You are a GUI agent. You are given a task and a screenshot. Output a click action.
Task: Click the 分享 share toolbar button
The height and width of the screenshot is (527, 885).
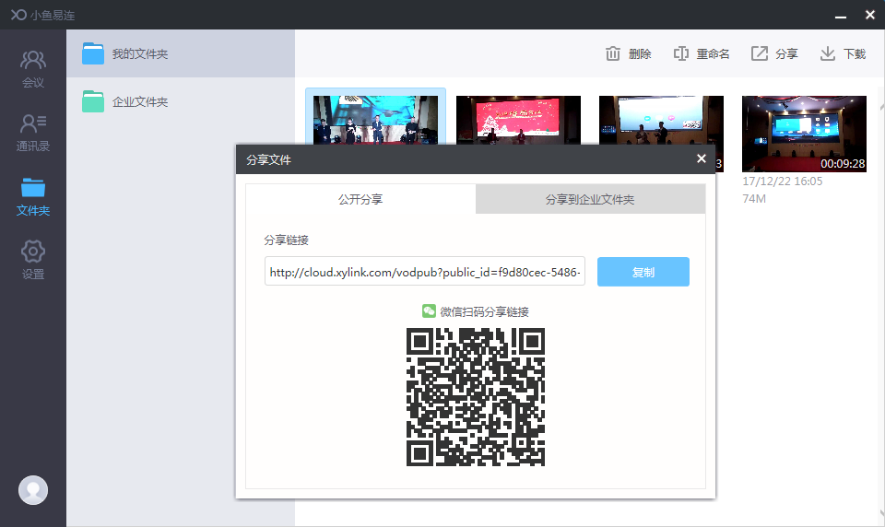pyautogui.click(x=774, y=53)
